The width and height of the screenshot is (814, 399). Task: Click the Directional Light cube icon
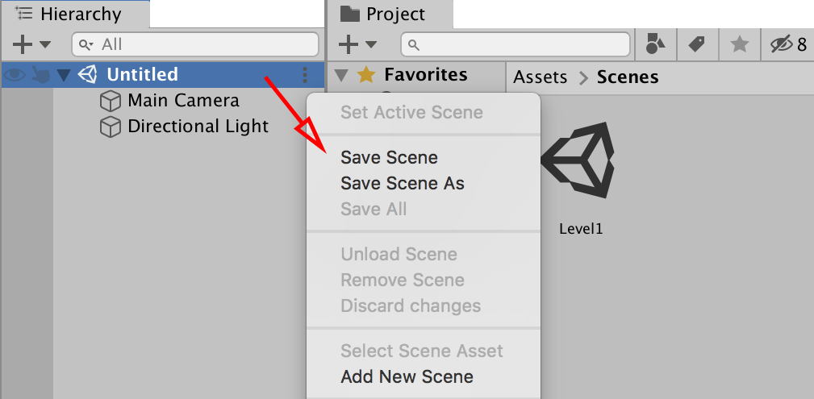(110, 127)
